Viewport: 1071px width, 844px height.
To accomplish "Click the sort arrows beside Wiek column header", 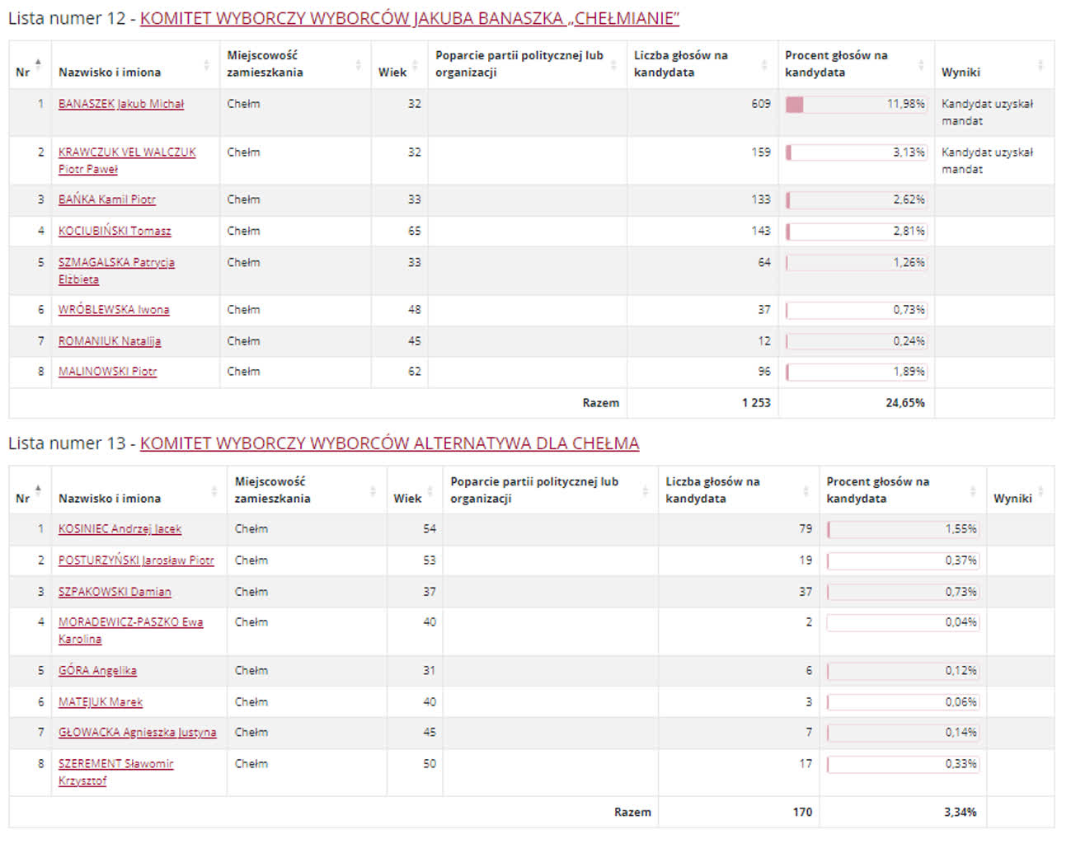I will tap(416, 66).
